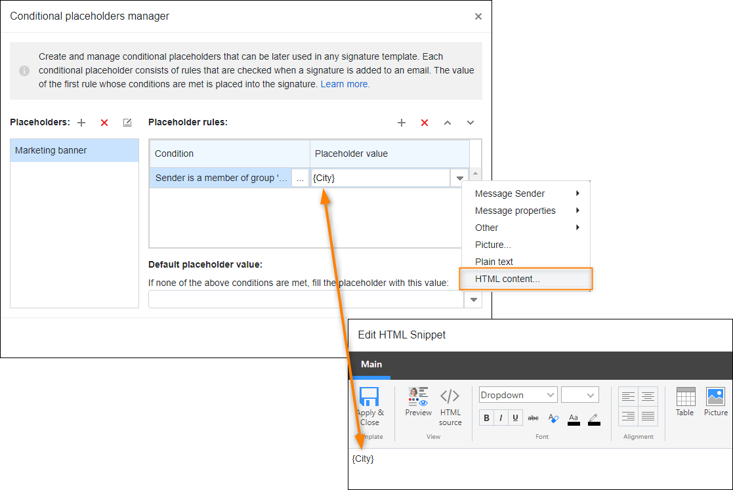Toggle bold formatting

point(487,418)
